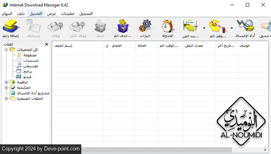Screen dimensions: 271x154
Task: Expand the Finished (المكتملة) category
Action: (x=6, y=88)
